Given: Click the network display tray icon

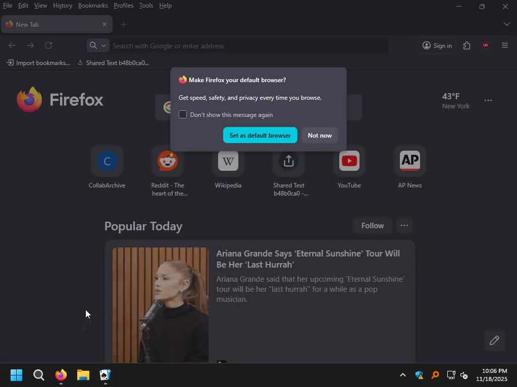Looking at the screenshot, I should [451, 375].
